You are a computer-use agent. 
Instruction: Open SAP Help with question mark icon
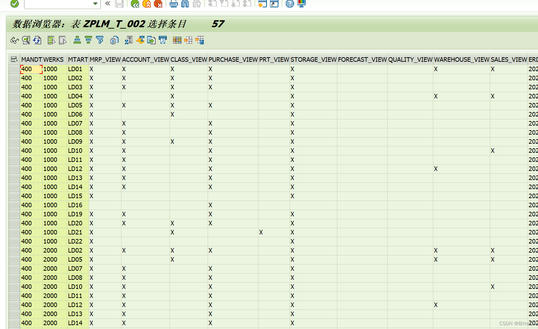click(x=289, y=4)
